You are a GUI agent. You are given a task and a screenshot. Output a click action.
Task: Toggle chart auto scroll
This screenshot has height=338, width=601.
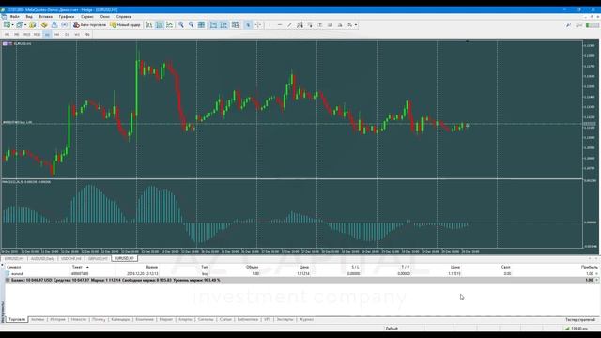213,25
